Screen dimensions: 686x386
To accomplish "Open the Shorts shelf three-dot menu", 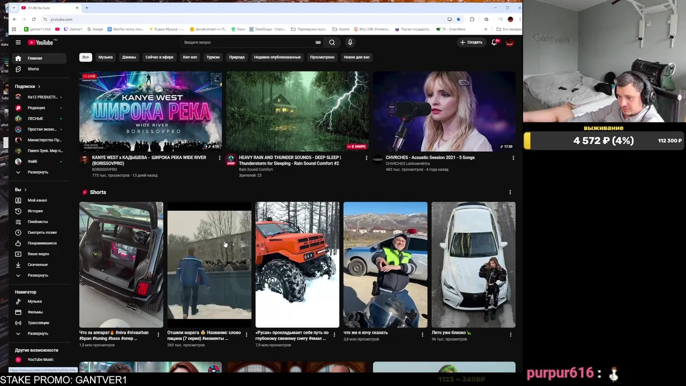I will [x=510, y=192].
